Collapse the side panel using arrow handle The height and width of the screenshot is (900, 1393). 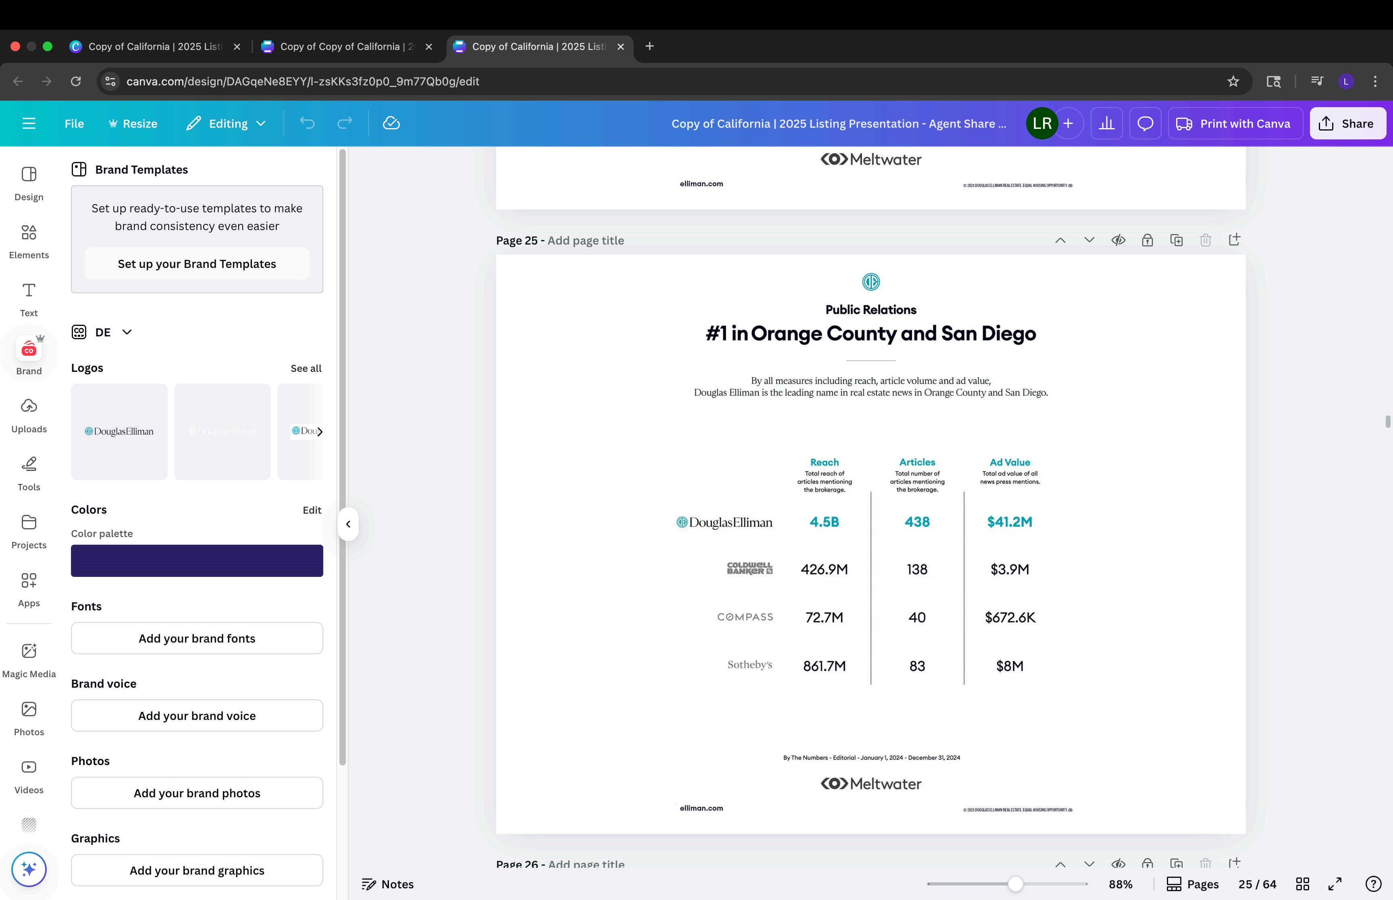coord(348,524)
